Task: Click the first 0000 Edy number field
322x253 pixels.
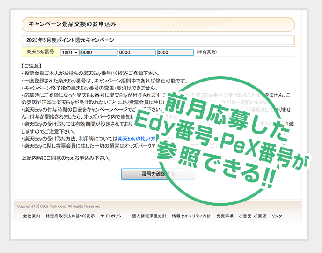Action: pos(99,52)
